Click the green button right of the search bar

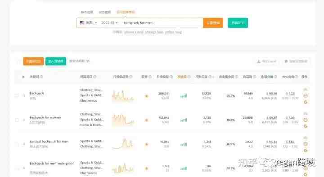point(238,23)
